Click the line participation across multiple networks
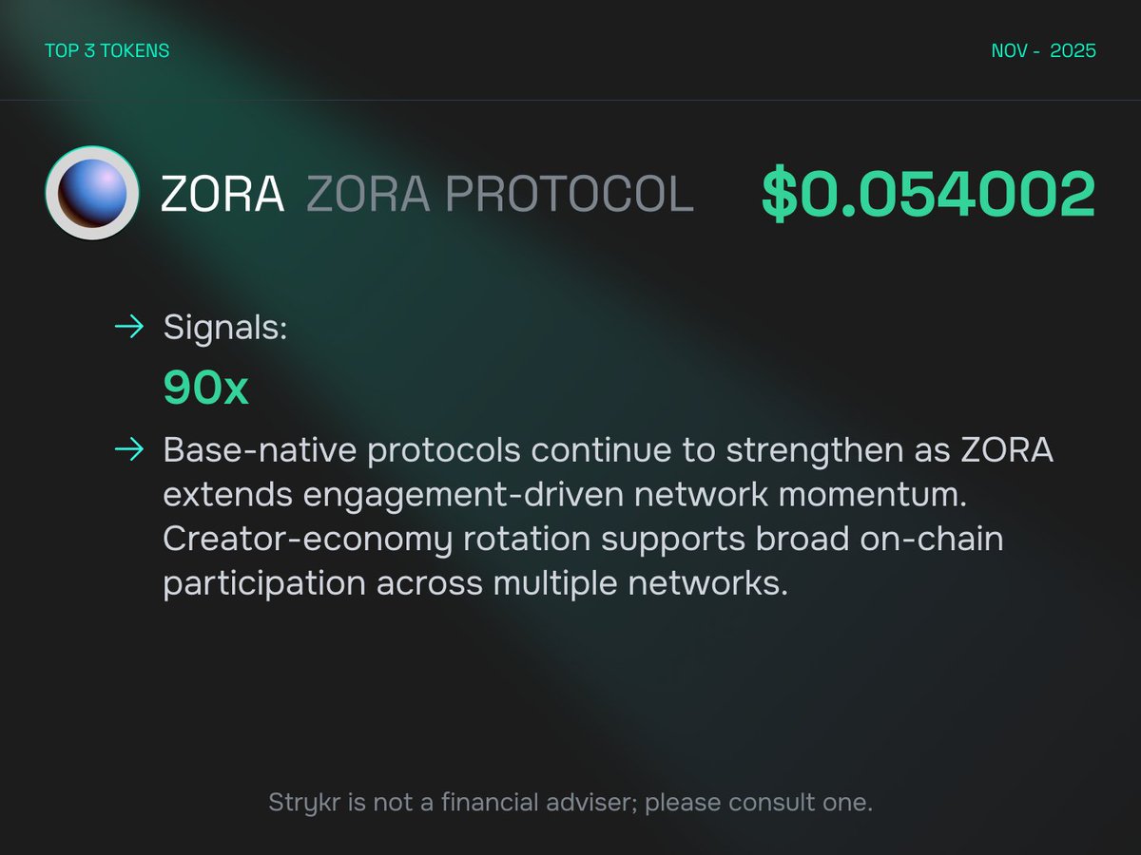The width and height of the screenshot is (1141, 855). pyautogui.click(x=475, y=583)
